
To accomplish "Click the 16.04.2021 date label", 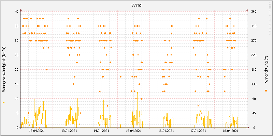I will point(166,131).
